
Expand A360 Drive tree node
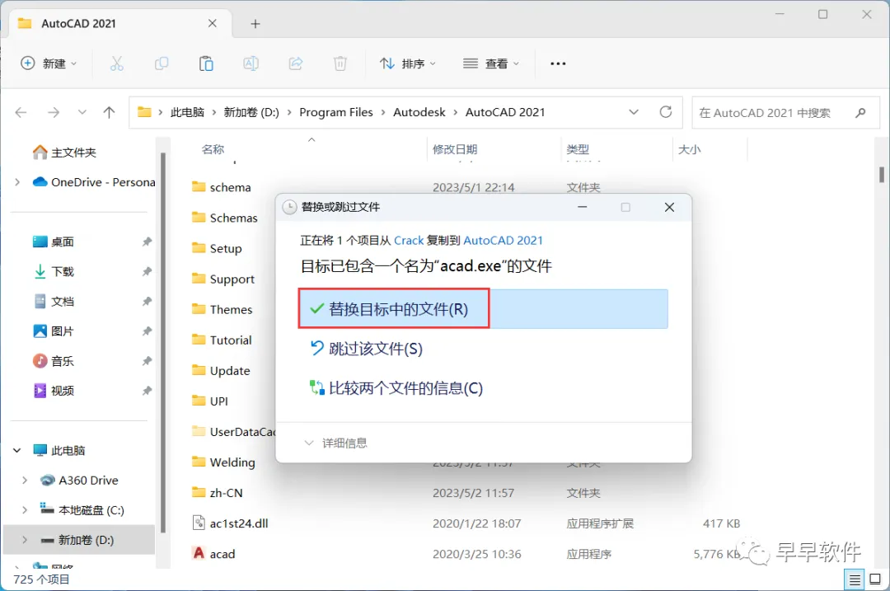click(25, 481)
